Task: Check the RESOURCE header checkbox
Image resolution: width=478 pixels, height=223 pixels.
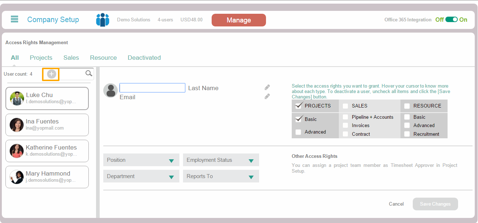Action: [407, 106]
